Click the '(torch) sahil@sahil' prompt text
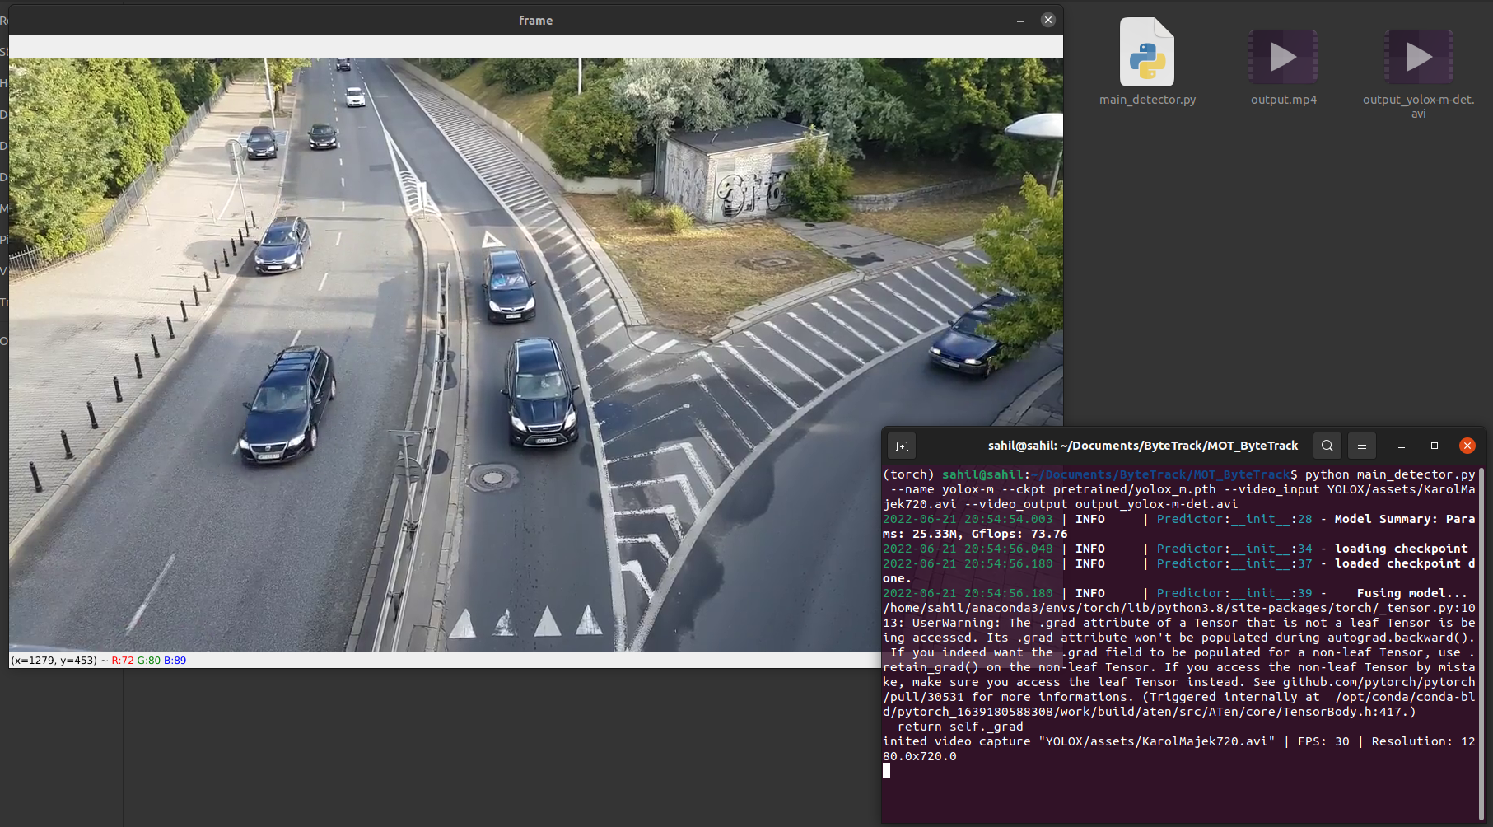The width and height of the screenshot is (1493, 827). coord(954,474)
